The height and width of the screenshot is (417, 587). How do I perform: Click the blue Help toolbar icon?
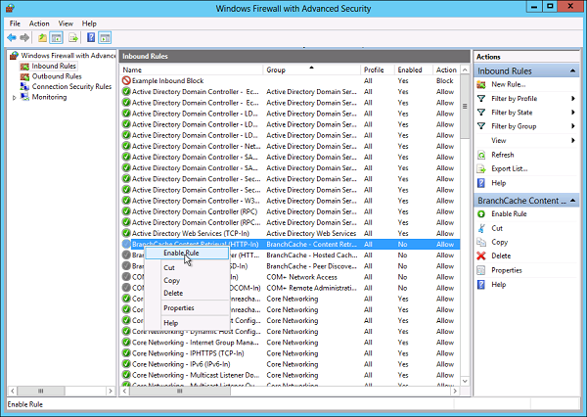pyautogui.click(x=91, y=37)
